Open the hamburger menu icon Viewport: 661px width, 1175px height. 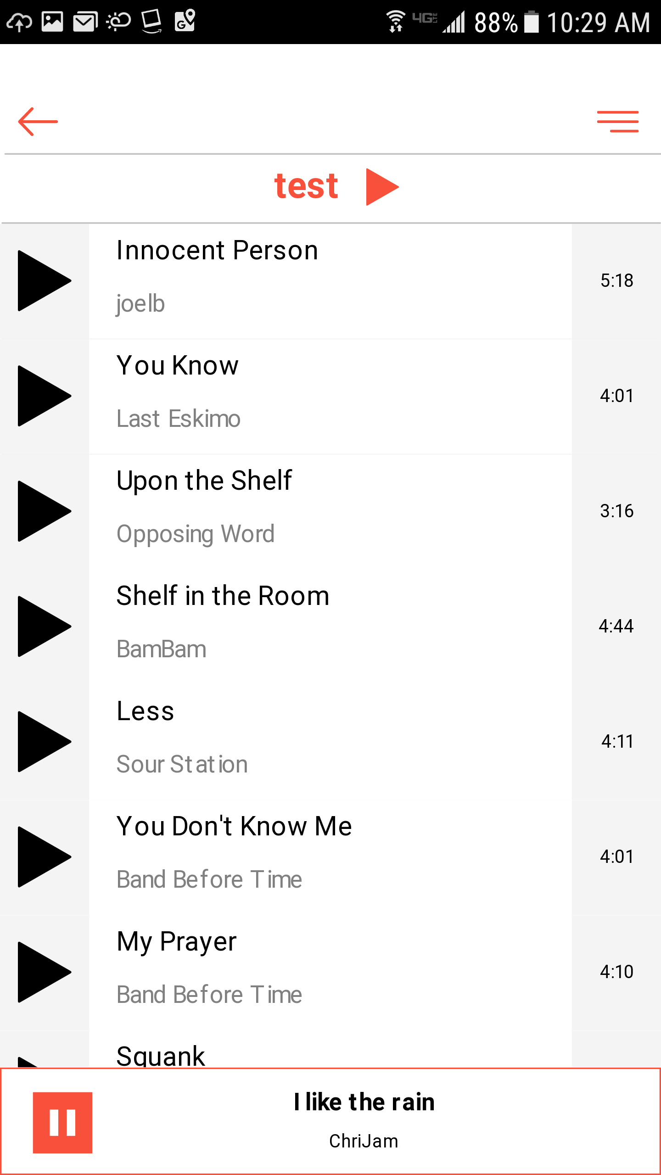coord(617,122)
